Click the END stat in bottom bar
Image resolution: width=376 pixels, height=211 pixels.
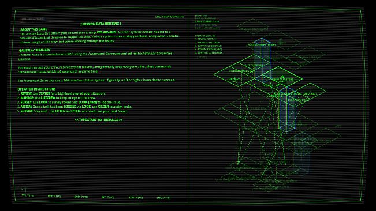(81, 197)
